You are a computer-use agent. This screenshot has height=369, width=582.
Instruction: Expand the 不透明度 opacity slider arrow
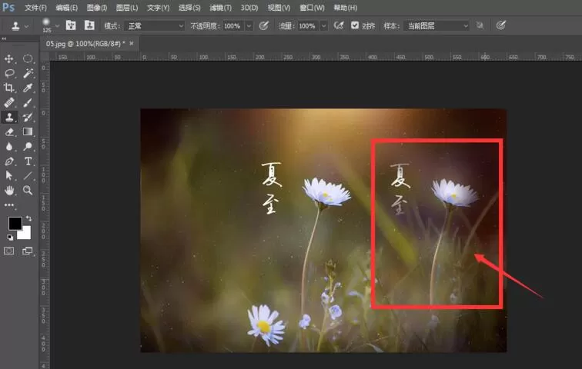(x=249, y=26)
